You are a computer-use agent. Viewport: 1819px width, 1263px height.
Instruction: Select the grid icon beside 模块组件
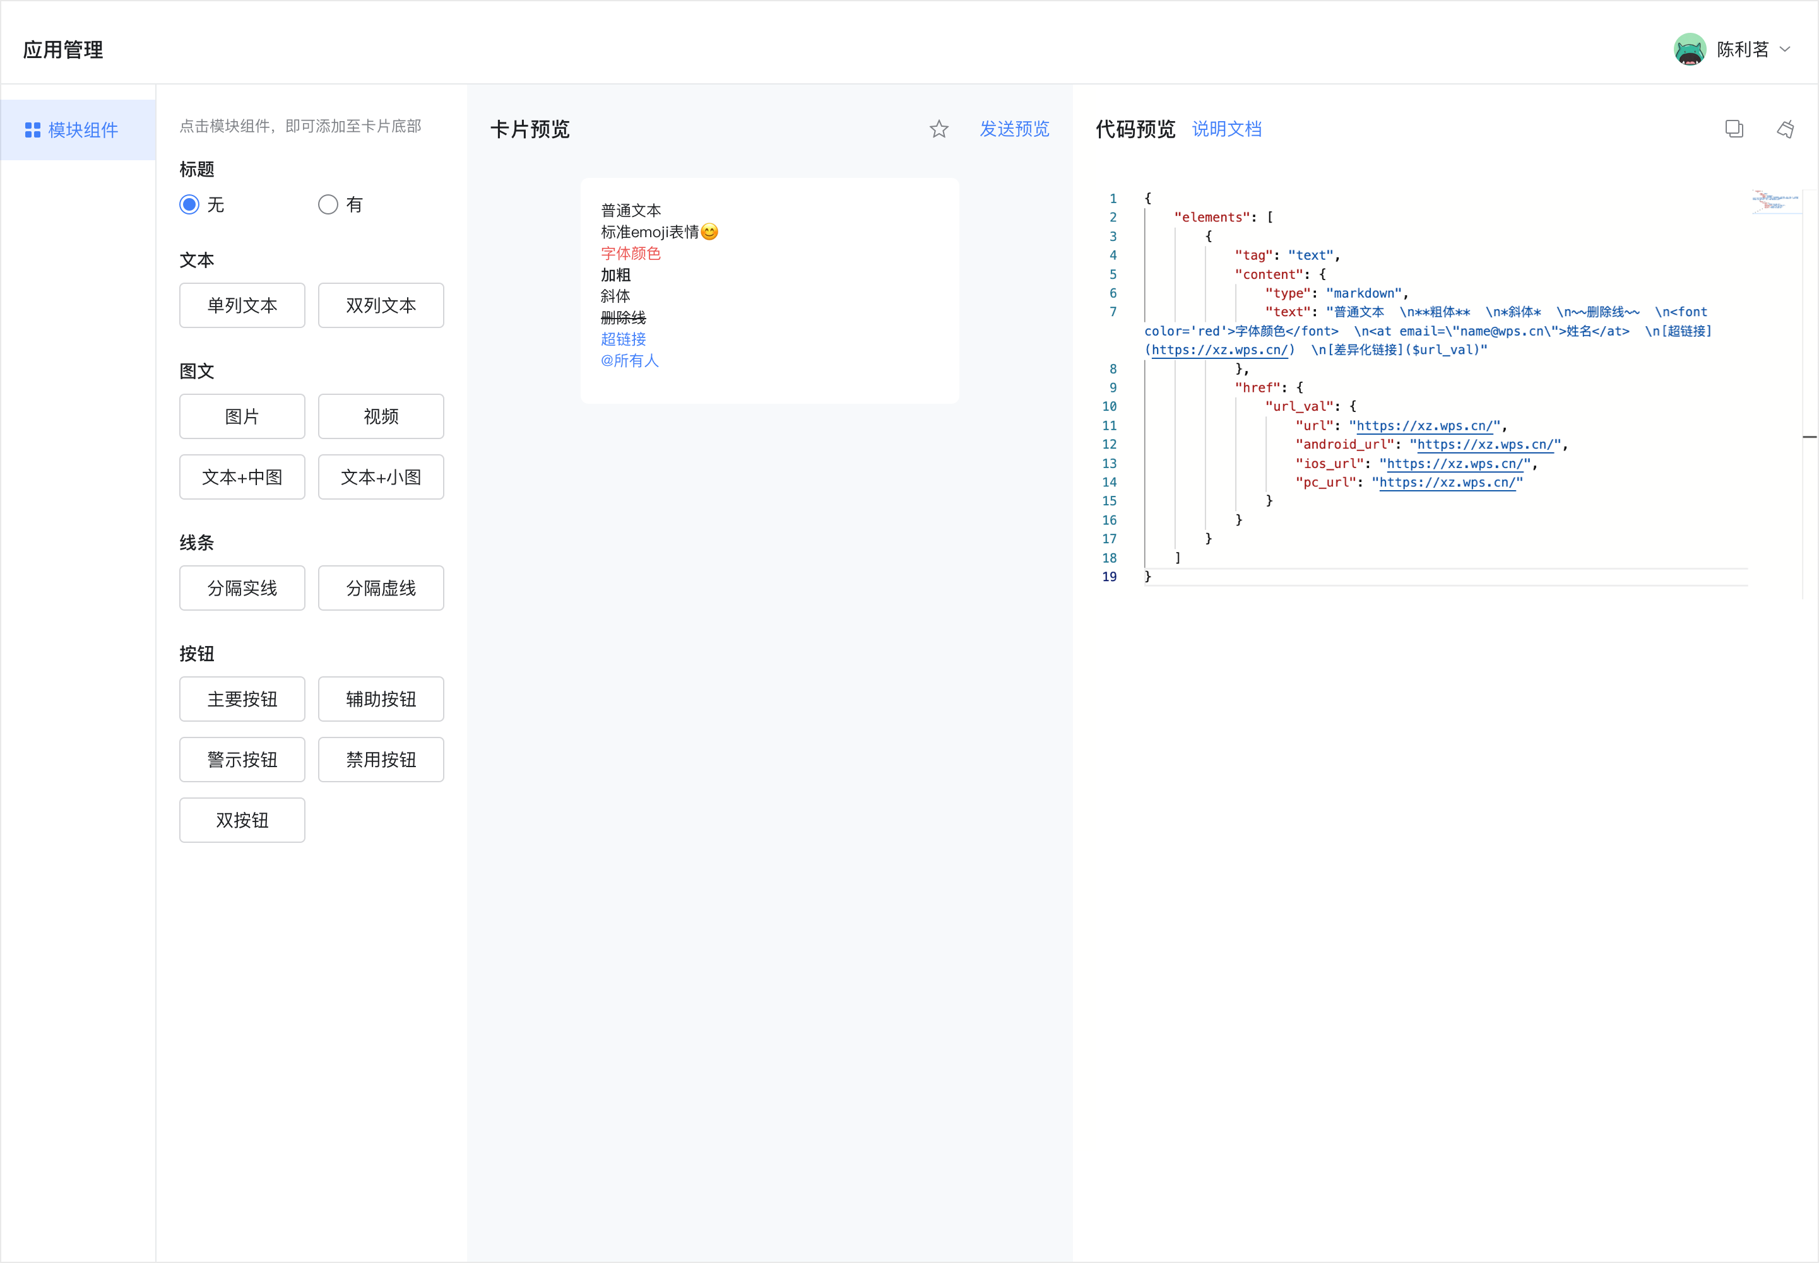point(32,130)
